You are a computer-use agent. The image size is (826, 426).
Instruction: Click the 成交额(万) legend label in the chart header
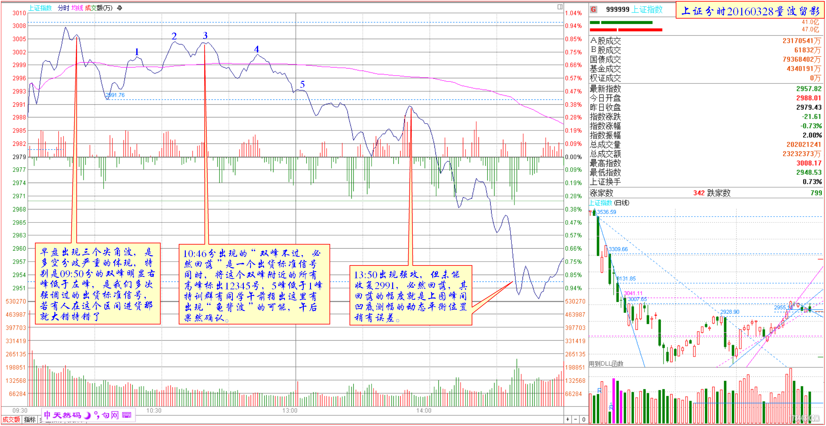coord(98,8)
